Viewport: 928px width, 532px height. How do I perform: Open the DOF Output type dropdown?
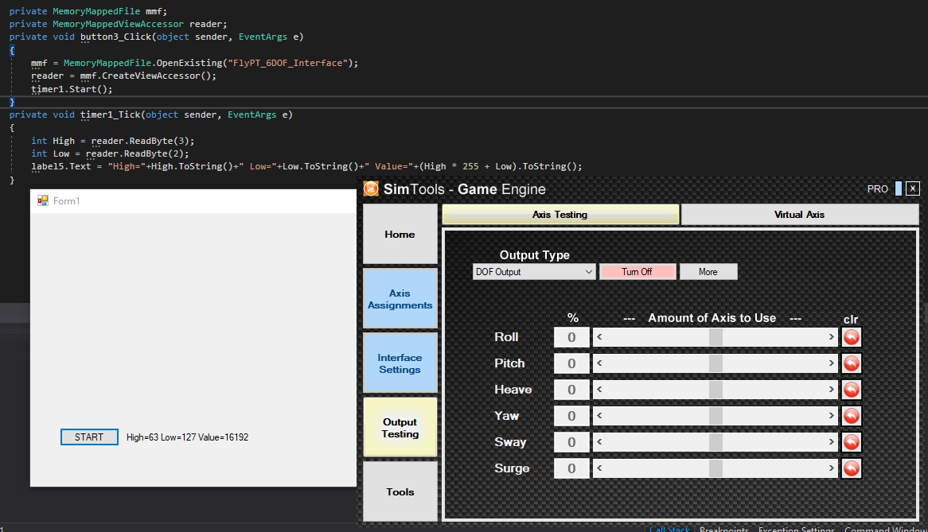534,272
